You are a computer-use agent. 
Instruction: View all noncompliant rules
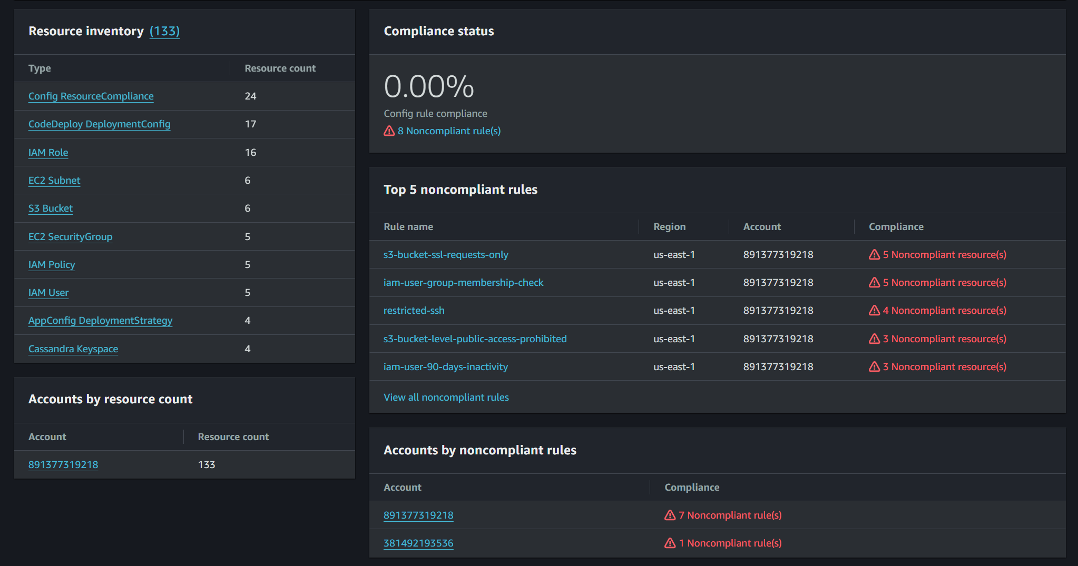446,398
